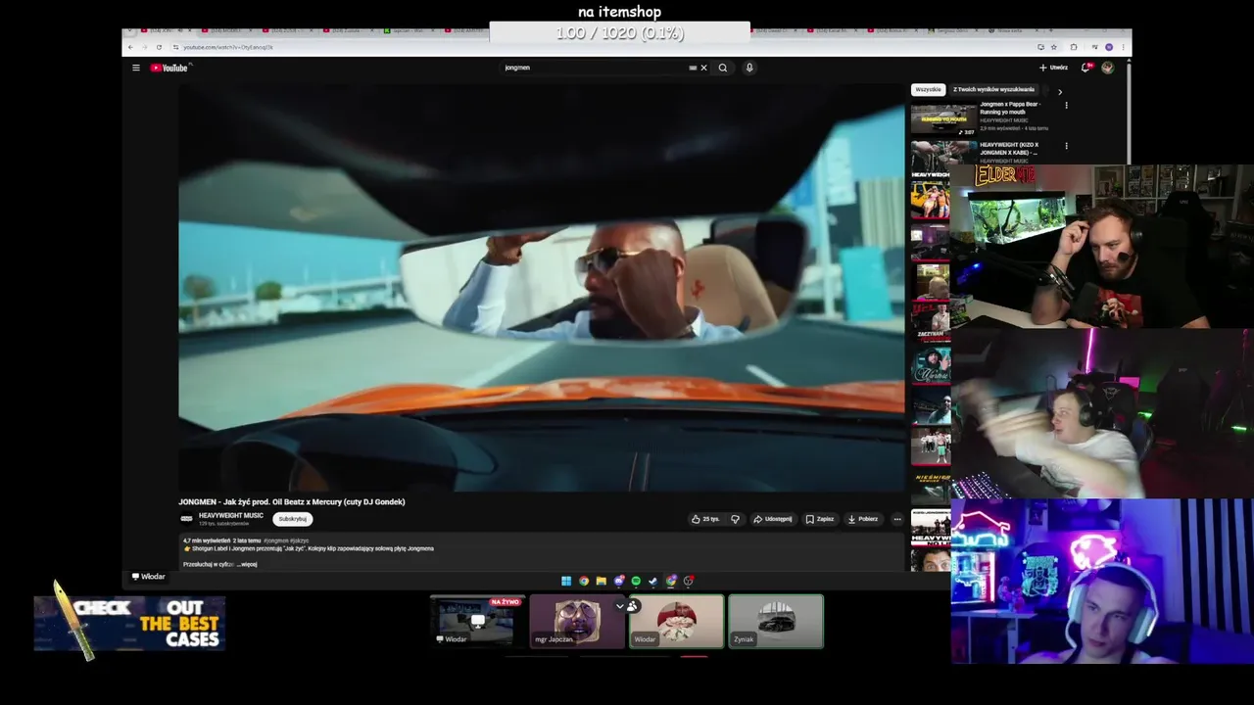Open options for the 'HEAVYWEIGHT (KIZO X' video
This screenshot has height=705, width=1254.
1066,146
